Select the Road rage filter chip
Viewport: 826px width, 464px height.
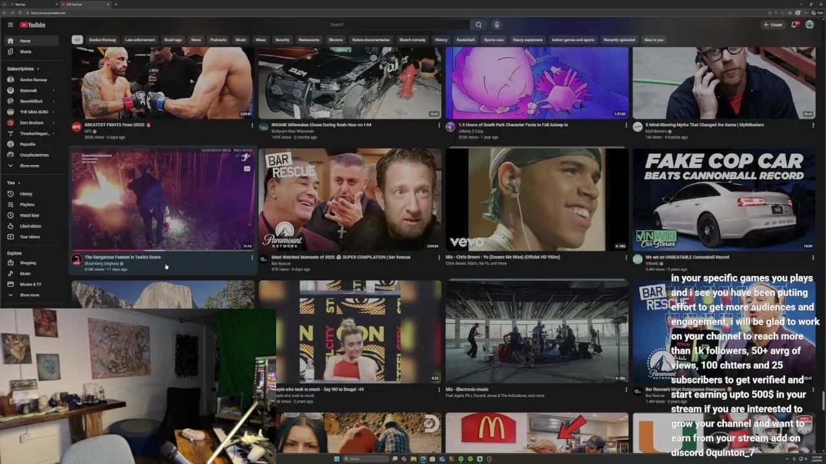pos(173,40)
